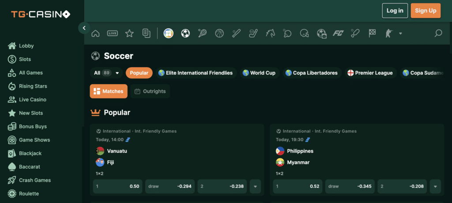
Task: Collapse the left sidebar with chevron
Action: tap(84, 28)
